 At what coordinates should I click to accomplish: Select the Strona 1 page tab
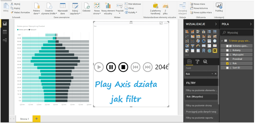(x=24, y=119)
